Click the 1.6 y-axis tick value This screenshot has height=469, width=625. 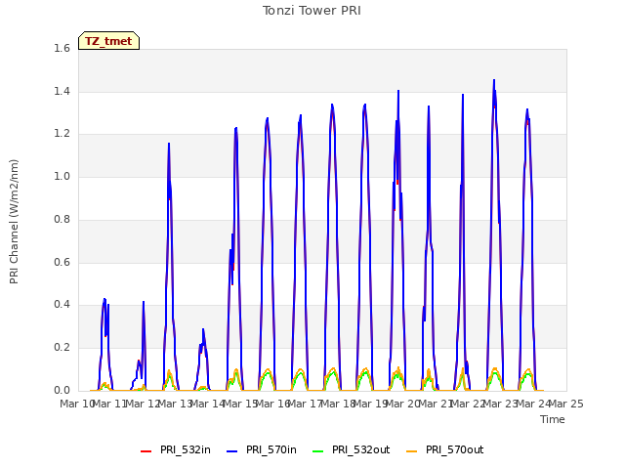pos(62,48)
